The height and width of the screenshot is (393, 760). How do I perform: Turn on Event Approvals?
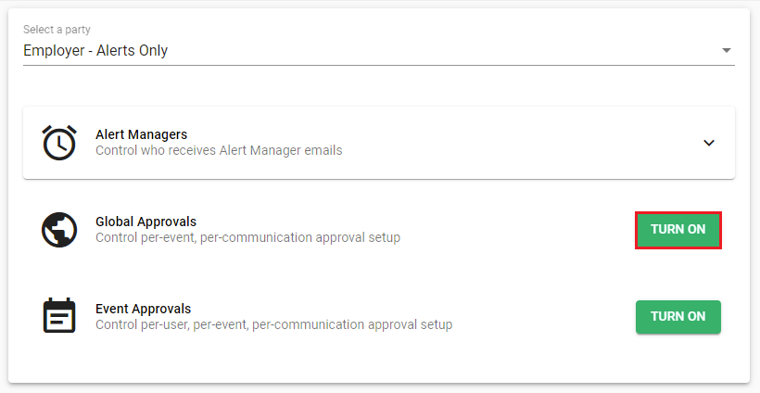(678, 316)
